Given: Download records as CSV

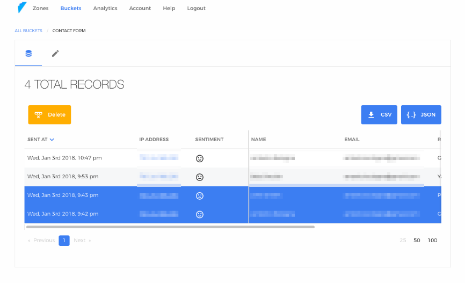Looking at the screenshot, I should [x=379, y=115].
